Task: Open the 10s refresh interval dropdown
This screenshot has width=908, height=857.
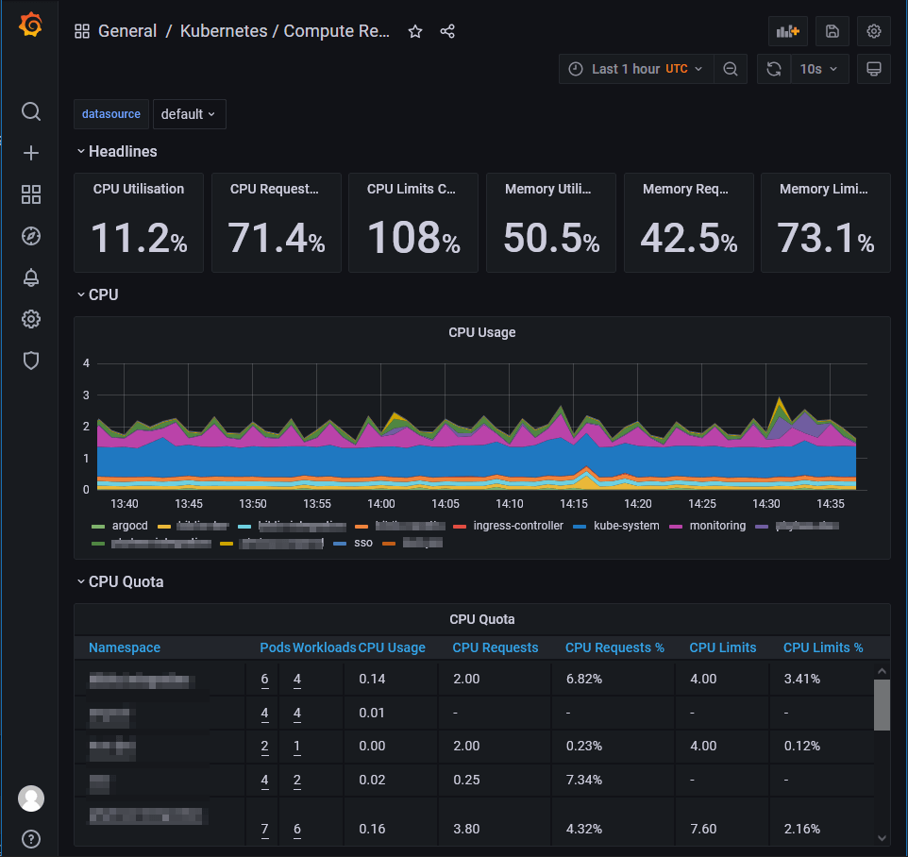Action: point(819,69)
